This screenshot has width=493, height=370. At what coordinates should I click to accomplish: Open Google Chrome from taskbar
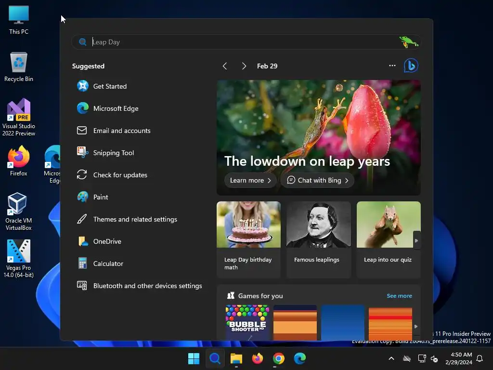coord(279,358)
